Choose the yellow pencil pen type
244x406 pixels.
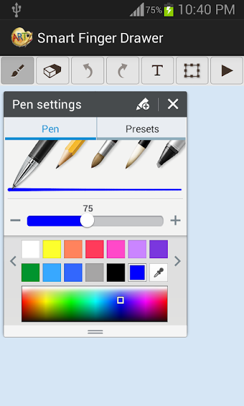[x=71, y=154]
